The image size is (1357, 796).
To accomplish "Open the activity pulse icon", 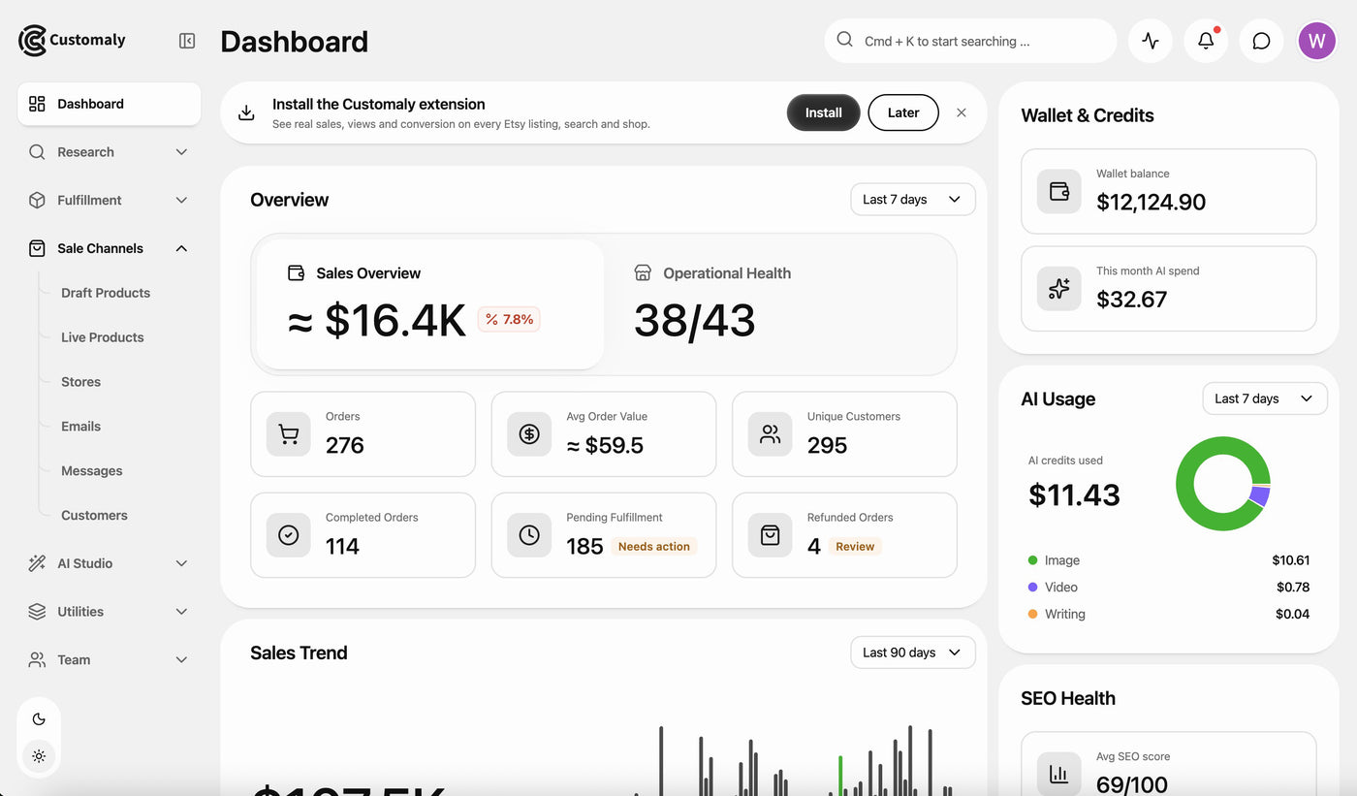I will click(x=1151, y=41).
